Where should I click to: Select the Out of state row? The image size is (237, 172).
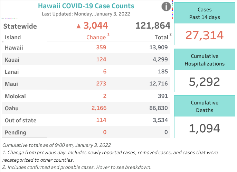(x=86, y=120)
